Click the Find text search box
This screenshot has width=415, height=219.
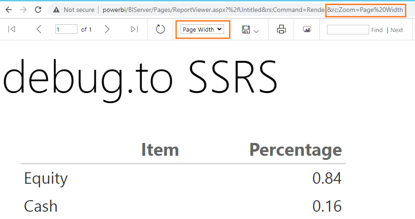tap(348, 29)
